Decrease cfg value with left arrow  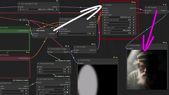pos(105,25)
